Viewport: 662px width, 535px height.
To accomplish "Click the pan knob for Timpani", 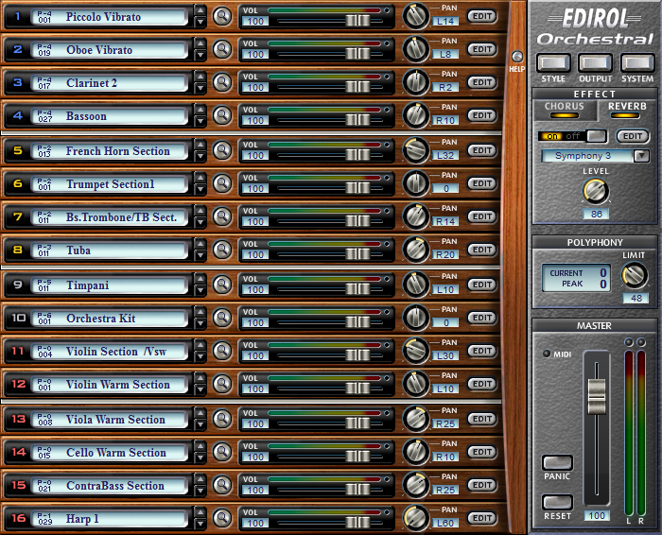I will [416, 285].
